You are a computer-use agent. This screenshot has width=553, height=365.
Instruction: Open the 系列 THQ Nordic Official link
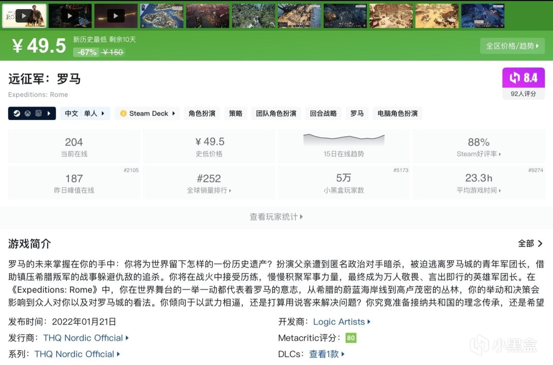(x=77, y=354)
